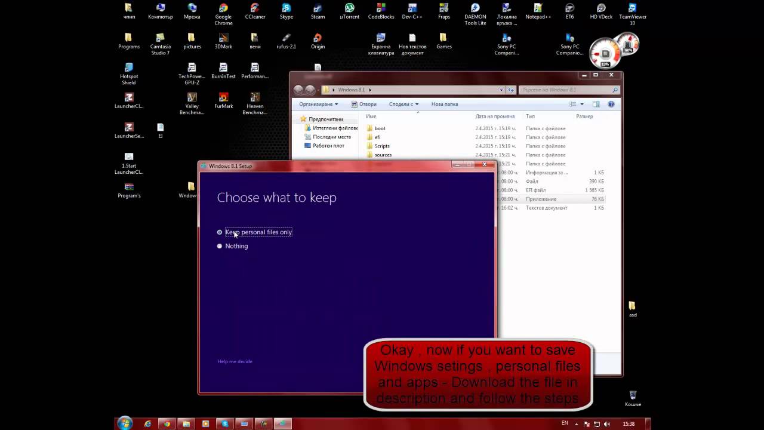
Task: Click 'Нова папка' in the Explorer toolbar
Action: [444, 104]
